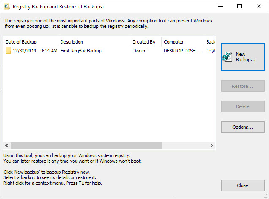
Task: Select the First RegBak Backup entry
Action: point(81,51)
